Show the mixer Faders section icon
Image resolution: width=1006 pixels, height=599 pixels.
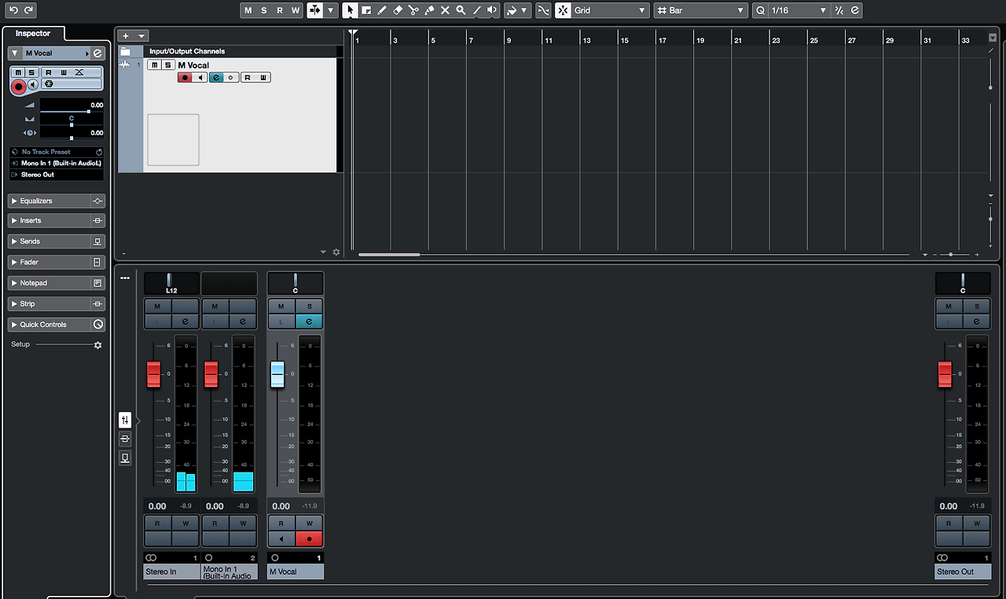[125, 421]
